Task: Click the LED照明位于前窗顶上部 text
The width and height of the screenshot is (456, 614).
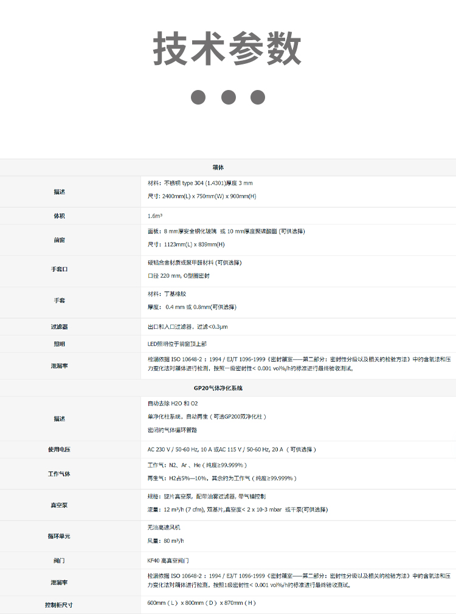Action: [177, 344]
